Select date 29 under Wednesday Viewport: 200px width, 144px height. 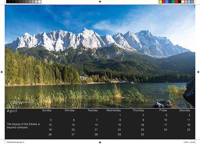[119, 135]
